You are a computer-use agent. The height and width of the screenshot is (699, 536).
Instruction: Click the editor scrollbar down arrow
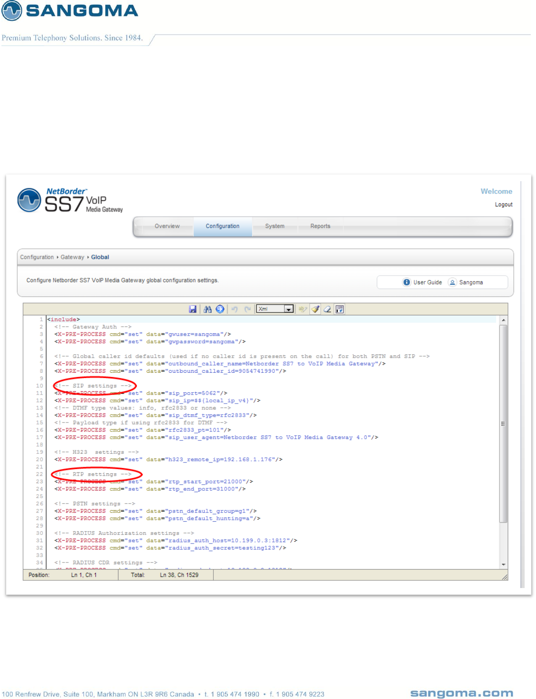tap(503, 564)
